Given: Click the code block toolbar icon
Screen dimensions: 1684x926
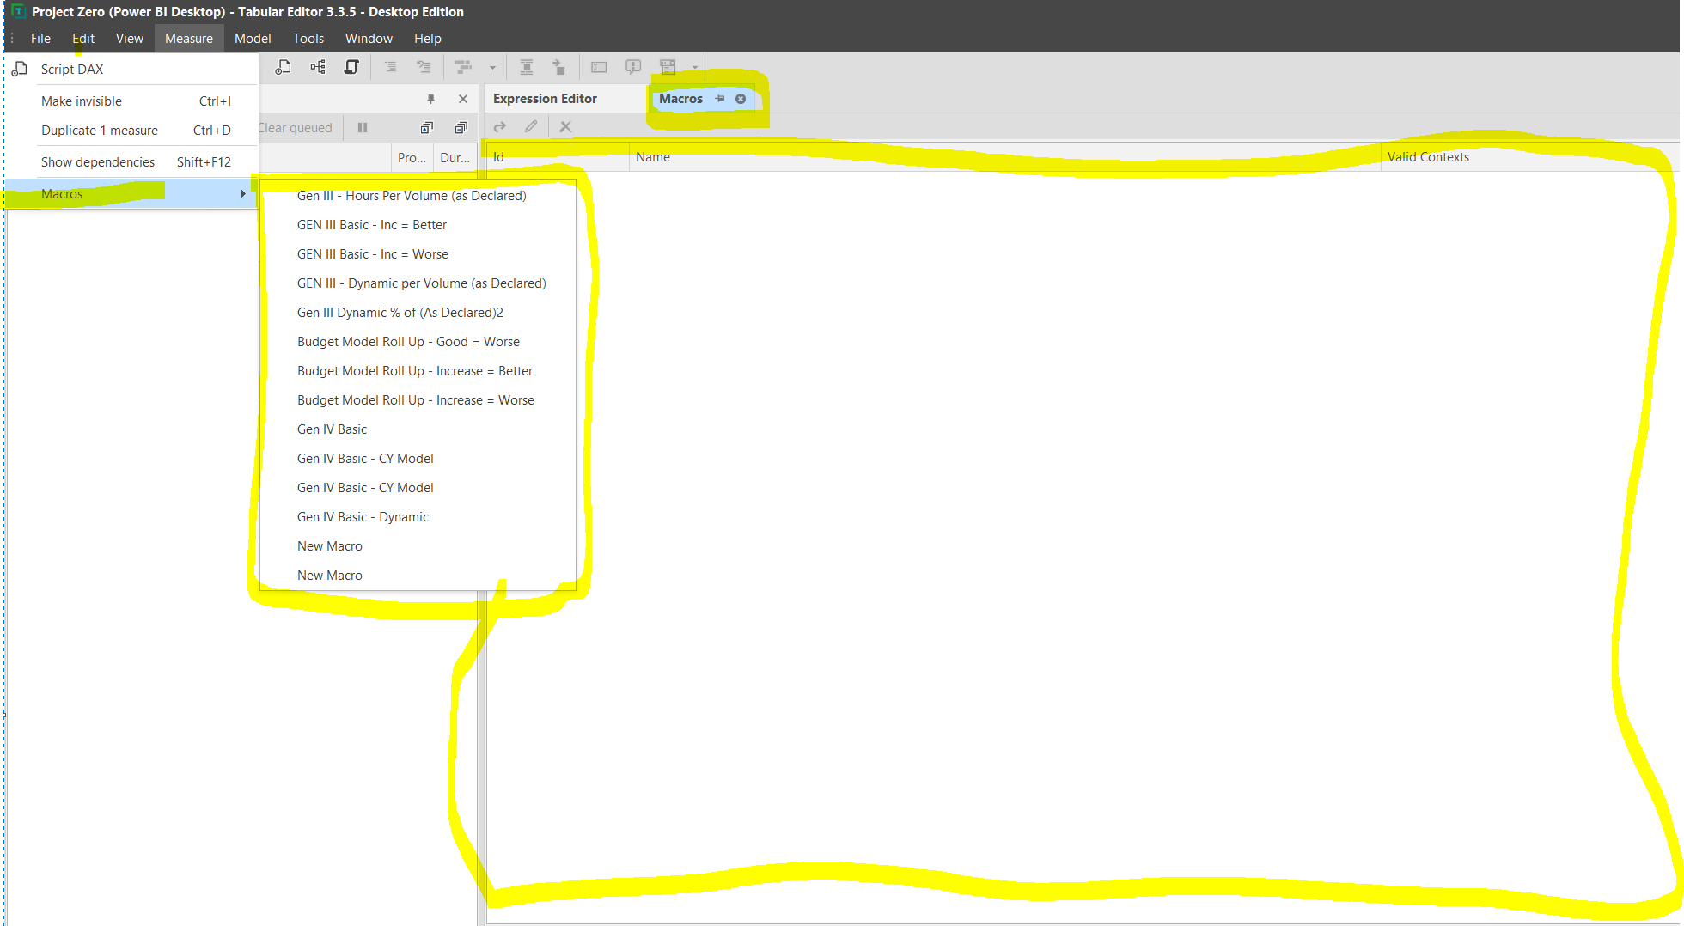Looking at the screenshot, I should pyautogui.click(x=599, y=67).
